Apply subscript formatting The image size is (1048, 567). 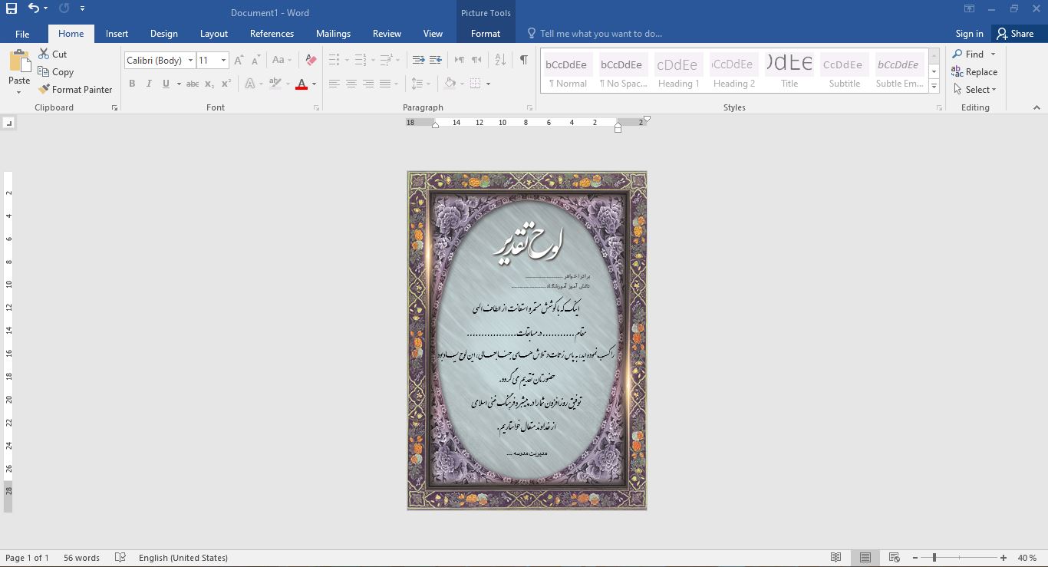point(210,84)
